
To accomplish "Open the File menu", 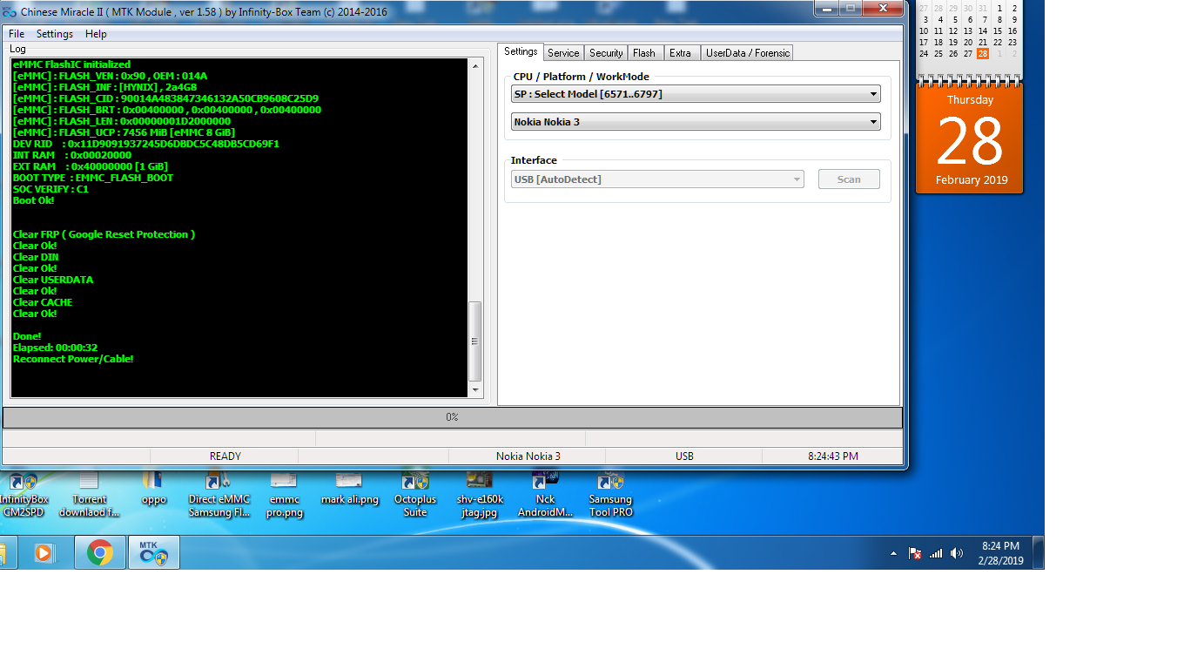I will click(17, 34).
